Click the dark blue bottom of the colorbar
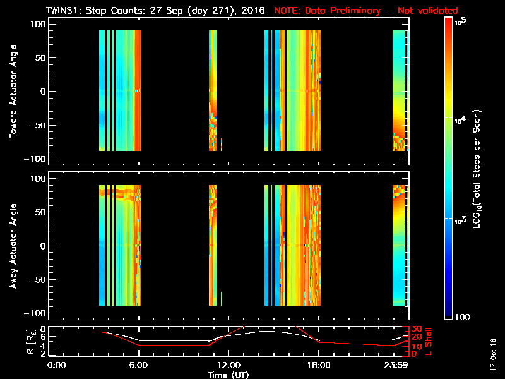This screenshot has width=505, height=379. (448, 316)
